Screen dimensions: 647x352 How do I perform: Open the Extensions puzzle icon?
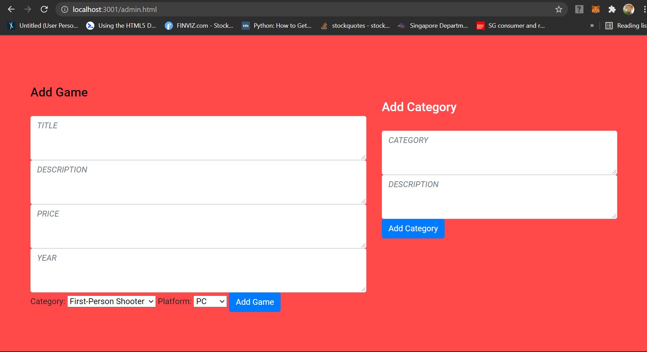click(x=612, y=9)
